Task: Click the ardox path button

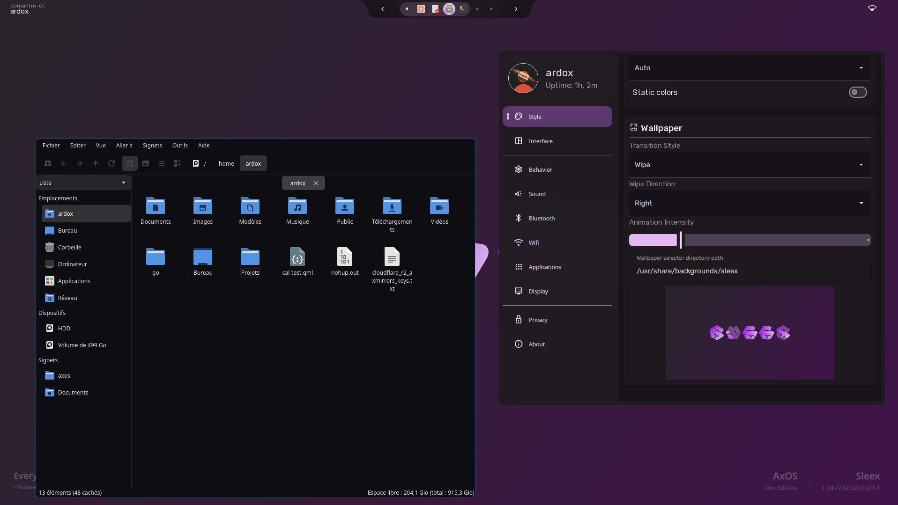Action: (x=253, y=163)
